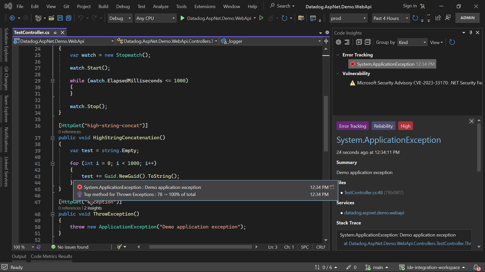
Task: Click the editor horizontal scrollbar
Action: click(200, 247)
